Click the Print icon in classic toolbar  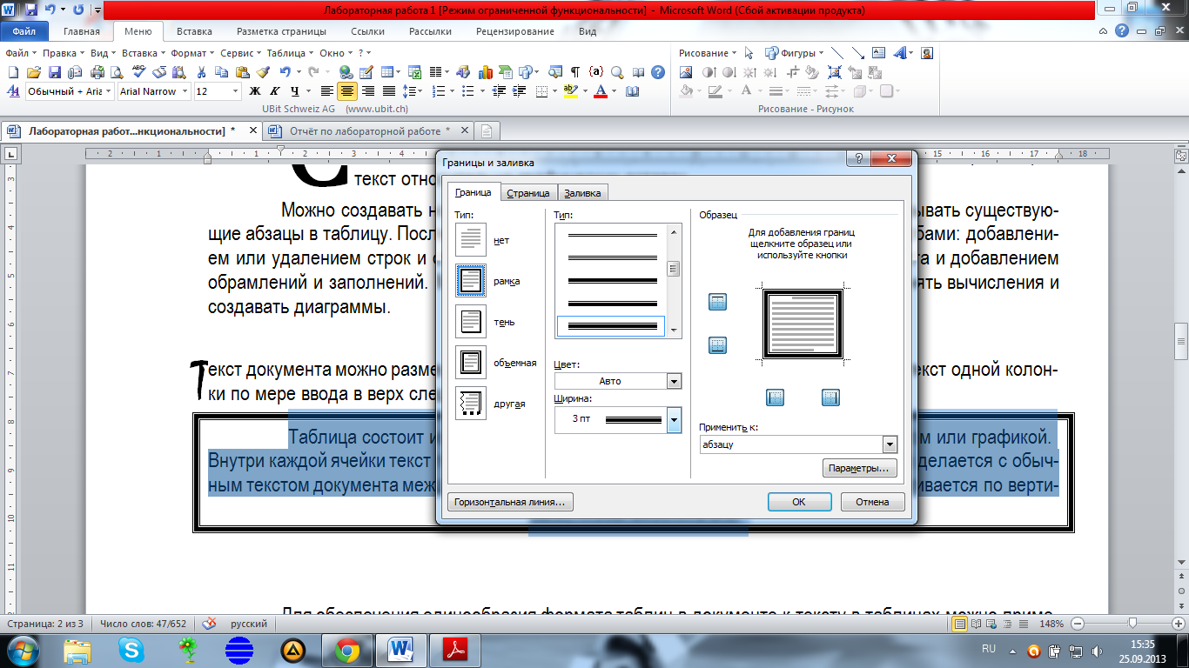97,72
